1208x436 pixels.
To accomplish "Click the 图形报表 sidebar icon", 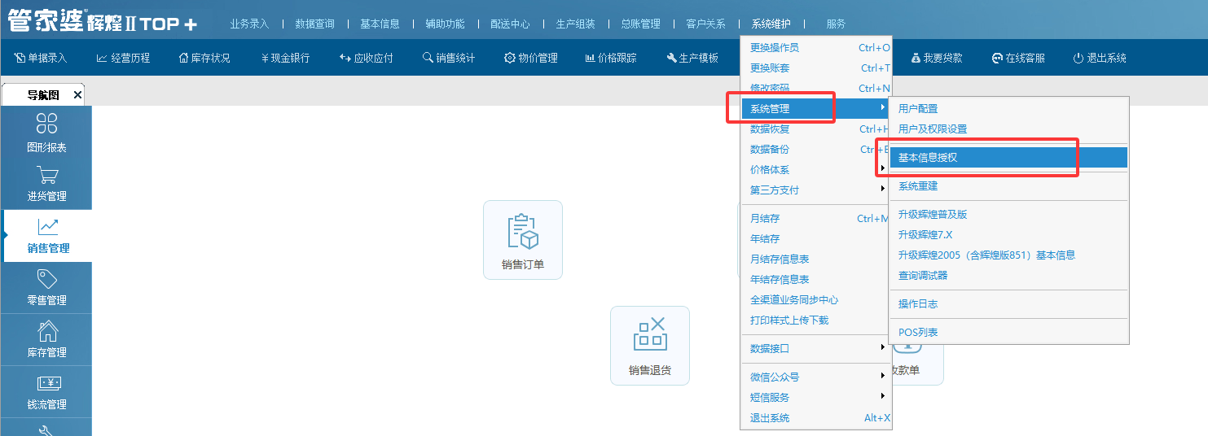I will pyautogui.click(x=46, y=124).
